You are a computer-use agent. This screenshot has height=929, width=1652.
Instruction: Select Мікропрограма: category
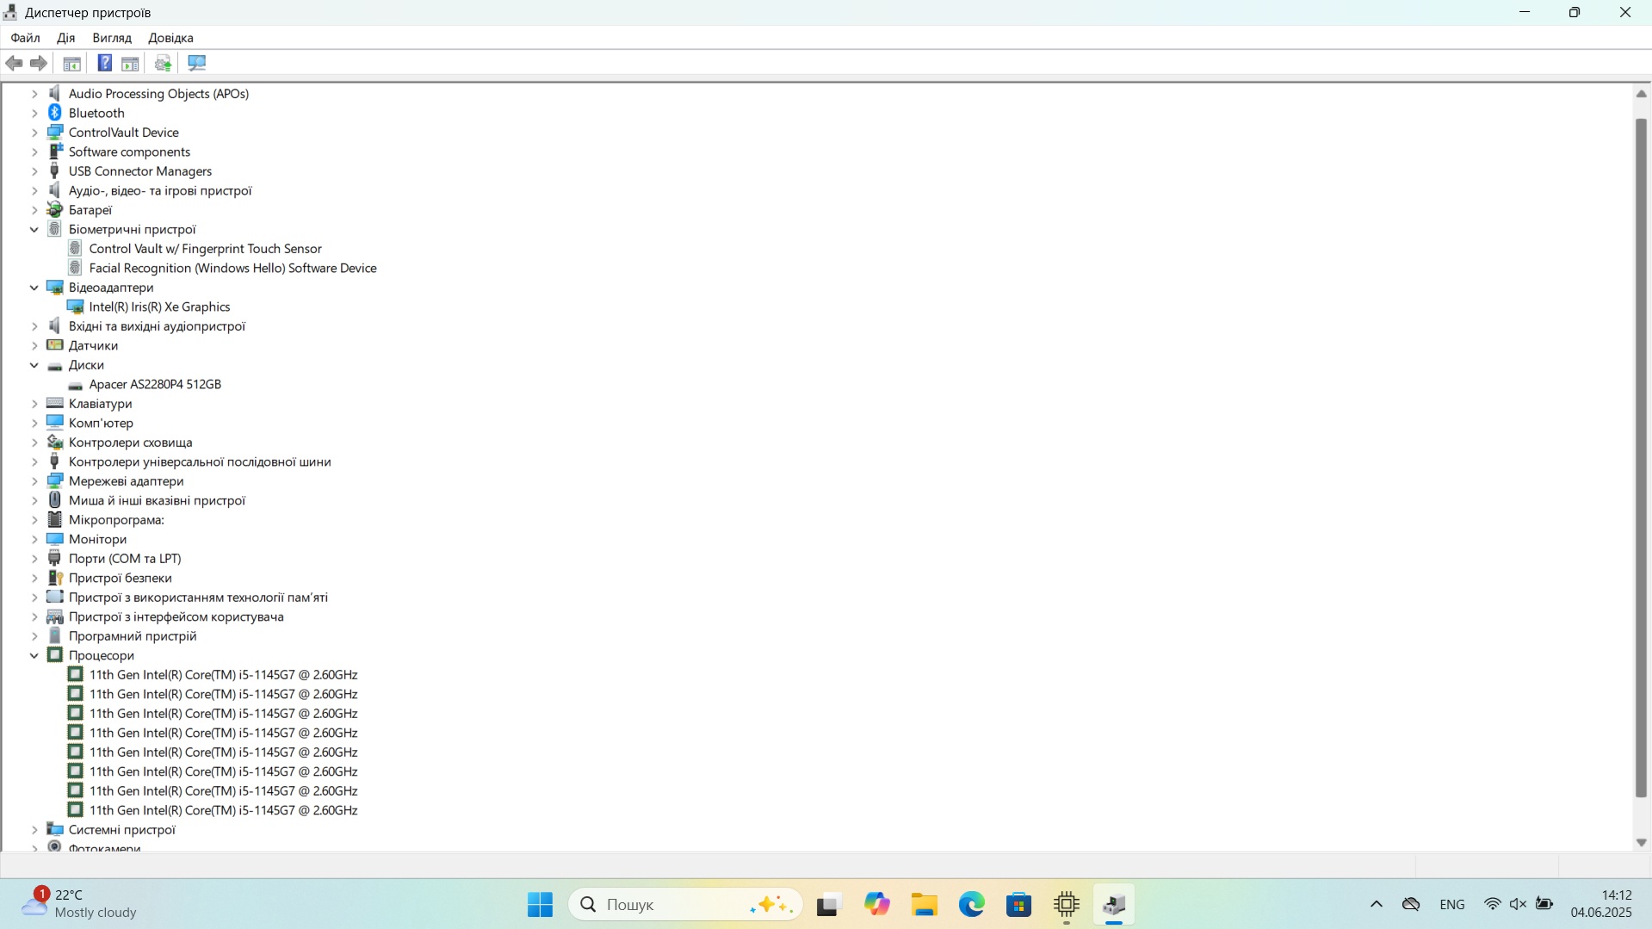click(x=116, y=520)
